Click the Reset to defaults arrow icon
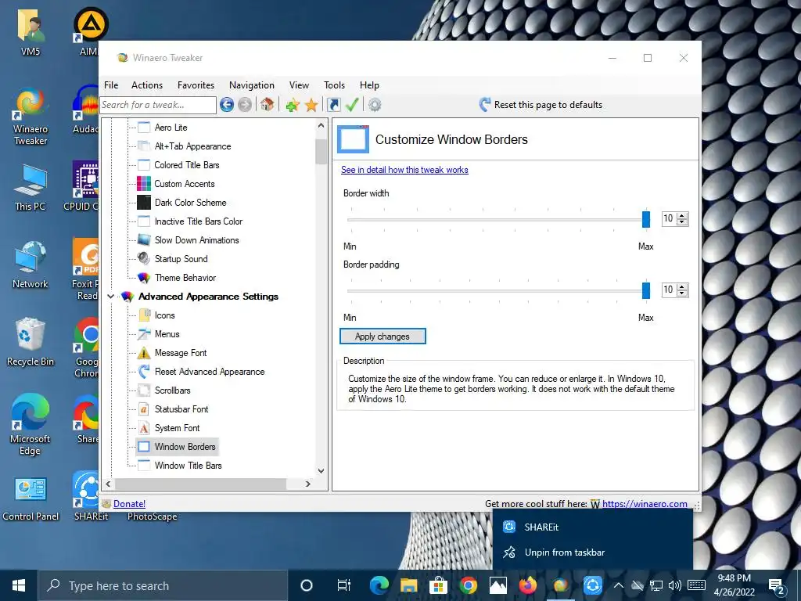The height and width of the screenshot is (601, 801). pos(485,105)
